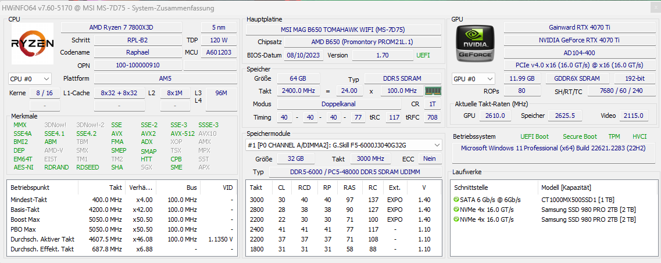Click the Doppelkanal mode value
This screenshot has width=661, height=263.
tap(339, 104)
